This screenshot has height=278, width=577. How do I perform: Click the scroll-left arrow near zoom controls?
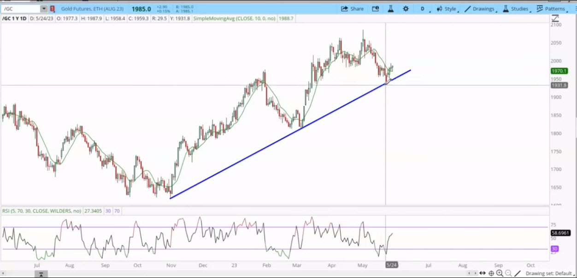469,273
